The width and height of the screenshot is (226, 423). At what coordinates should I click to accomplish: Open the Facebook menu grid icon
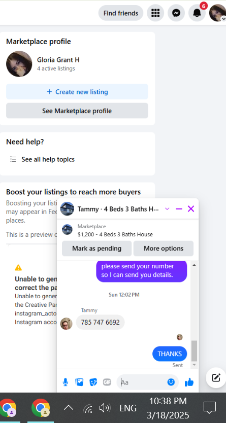[x=155, y=13]
